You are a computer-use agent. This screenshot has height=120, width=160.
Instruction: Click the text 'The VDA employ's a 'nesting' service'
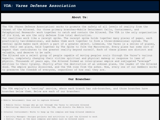tap(75, 89)
